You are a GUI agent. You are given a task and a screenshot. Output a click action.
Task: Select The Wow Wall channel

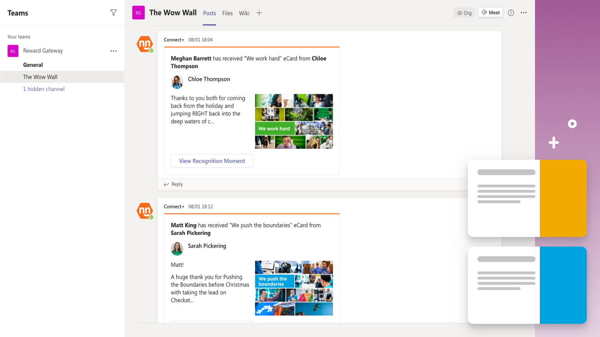62,77
